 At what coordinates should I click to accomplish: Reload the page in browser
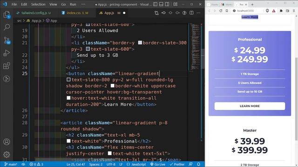[221, 11]
